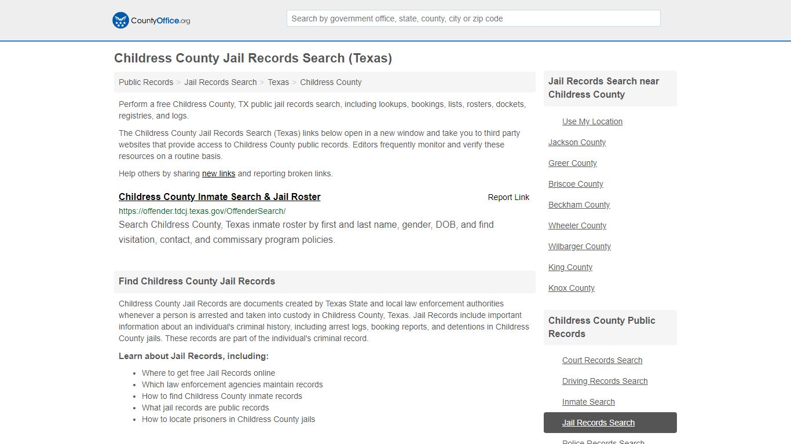Click the Find Childress County Jail Records heading
The height and width of the screenshot is (444, 791).
[197, 281]
